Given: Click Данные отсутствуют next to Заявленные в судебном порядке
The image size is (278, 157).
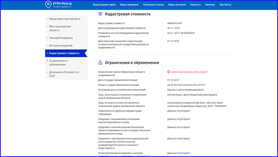Looking at the screenshot, I should (x=179, y=111).
